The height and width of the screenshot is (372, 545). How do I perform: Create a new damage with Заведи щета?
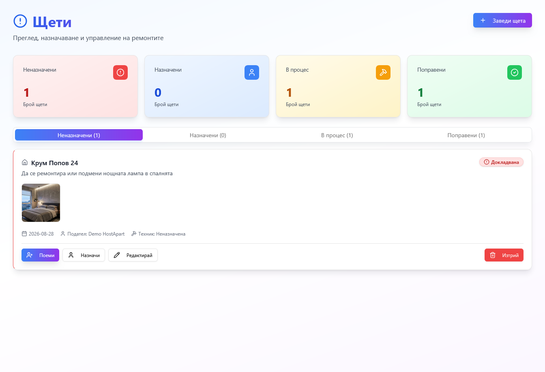502,21
